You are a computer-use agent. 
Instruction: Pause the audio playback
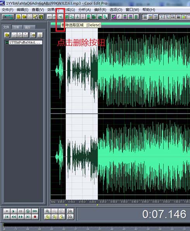pyautogui.click(x=21, y=211)
